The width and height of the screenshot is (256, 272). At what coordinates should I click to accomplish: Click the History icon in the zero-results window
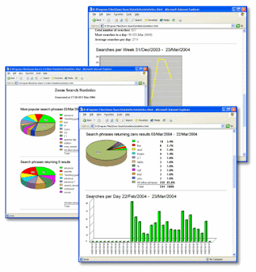tap(164, 120)
